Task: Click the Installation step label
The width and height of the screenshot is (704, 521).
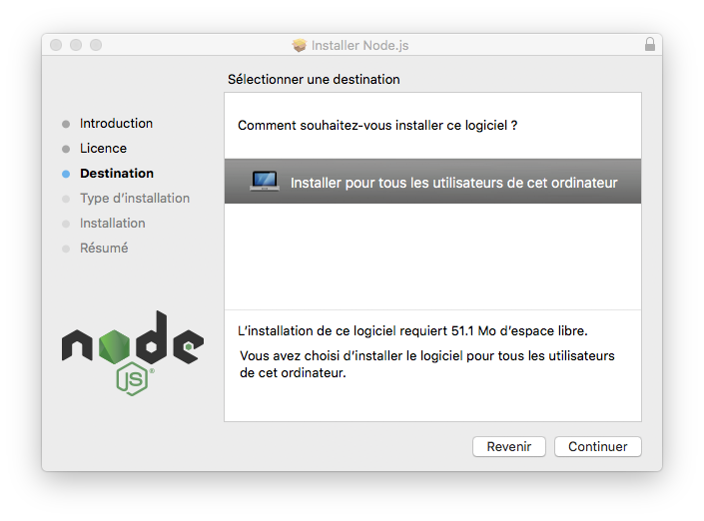Action: pyautogui.click(x=112, y=223)
